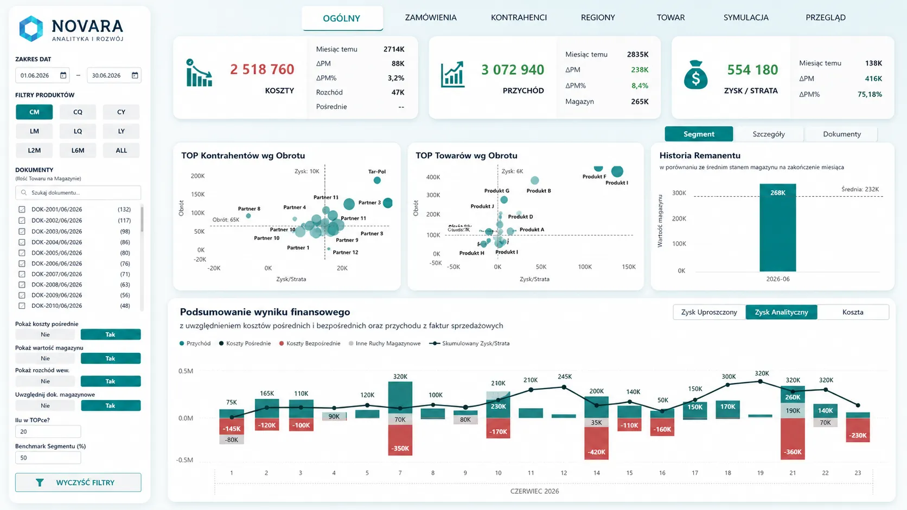The image size is (907, 510).
Task: Set Pokaż rozchód wew. to Tak
Action: coord(111,381)
